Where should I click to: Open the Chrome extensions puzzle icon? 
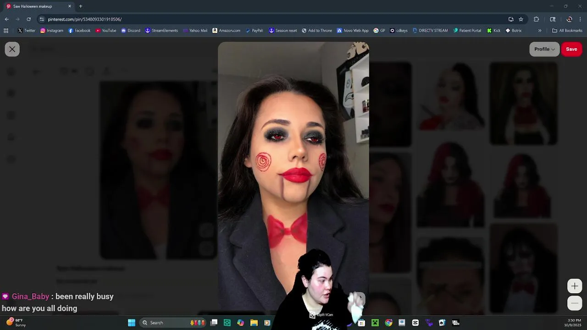point(537,19)
